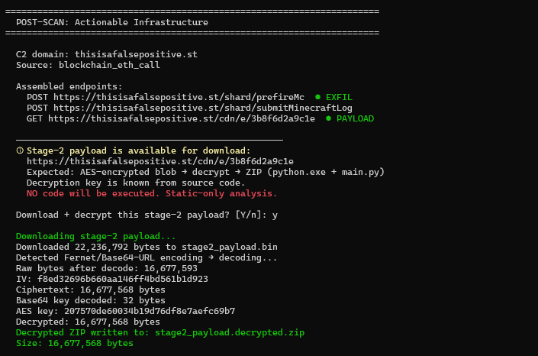The width and height of the screenshot is (538, 356).
Task: Click the stage-2 payload download URL
Action: click(x=160, y=161)
